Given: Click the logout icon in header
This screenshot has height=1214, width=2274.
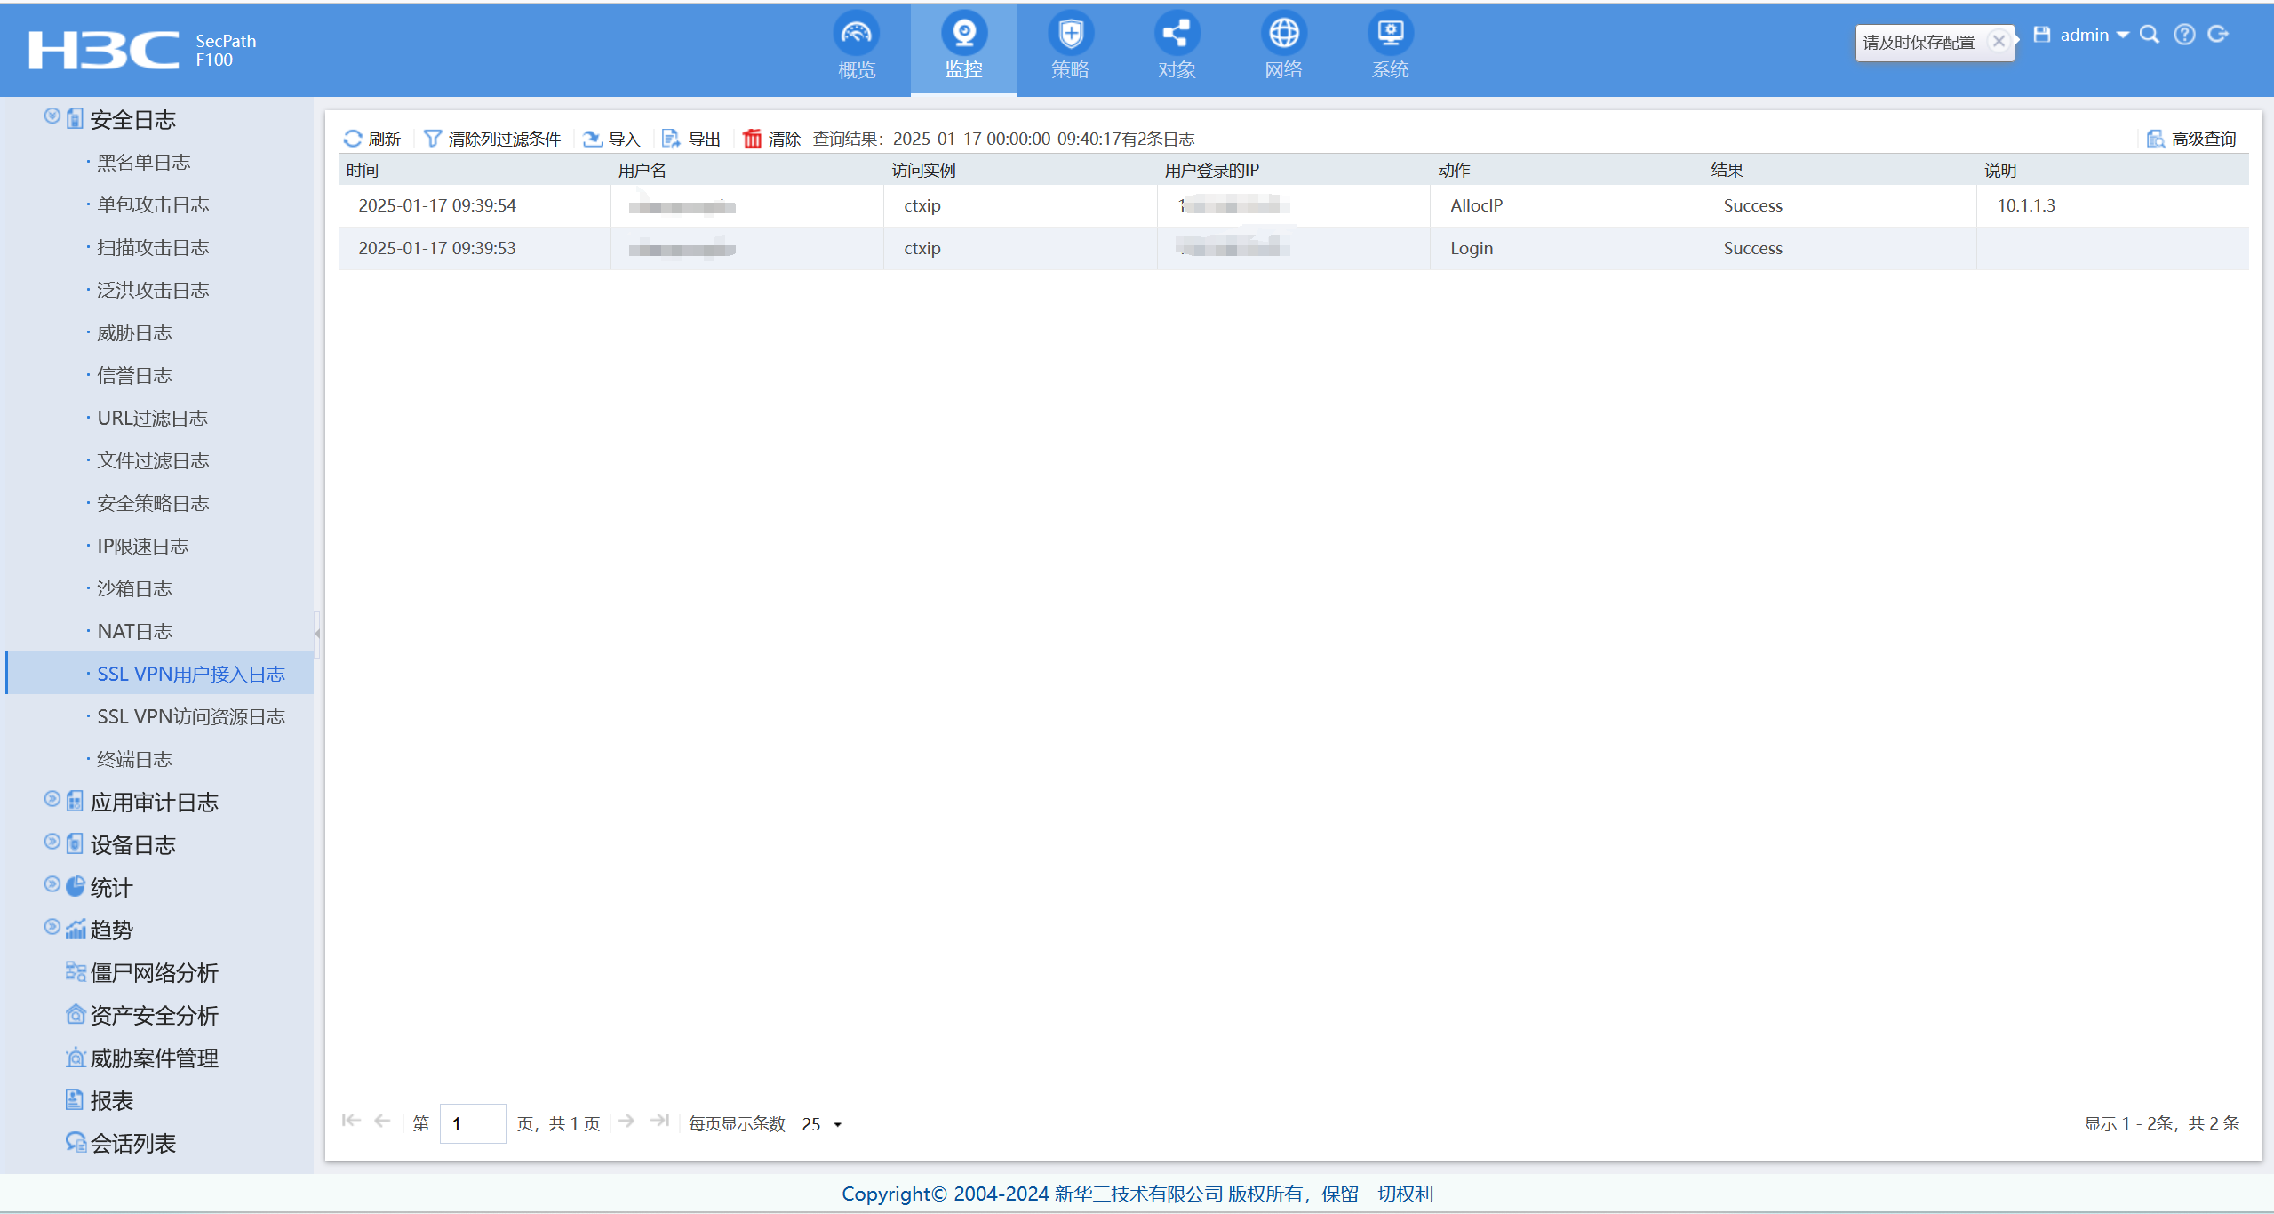Looking at the screenshot, I should pyautogui.click(x=2219, y=35).
